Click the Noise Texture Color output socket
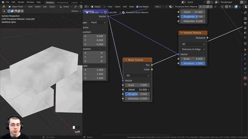248x139 pixels. (x=152, y=69)
